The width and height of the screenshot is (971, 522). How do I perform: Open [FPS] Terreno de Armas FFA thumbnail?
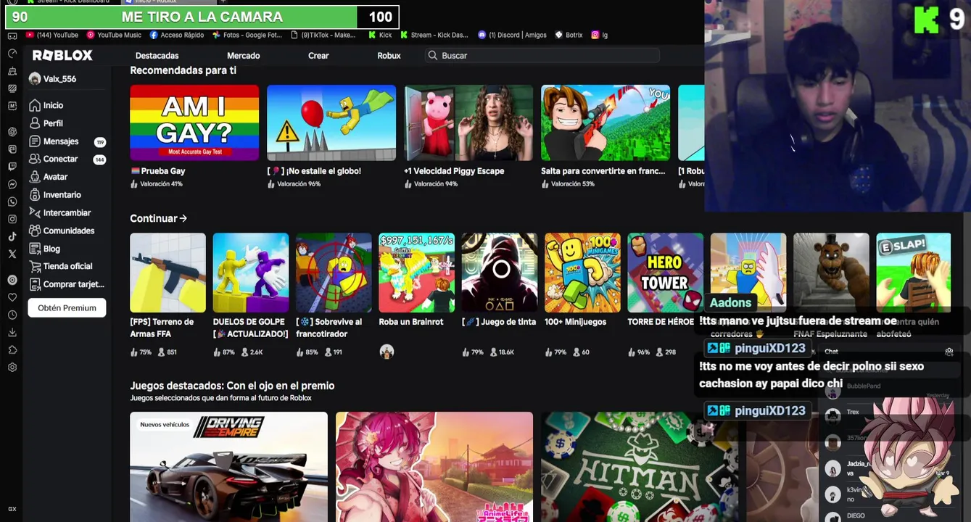pyautogui.click(x=168, y=273)
